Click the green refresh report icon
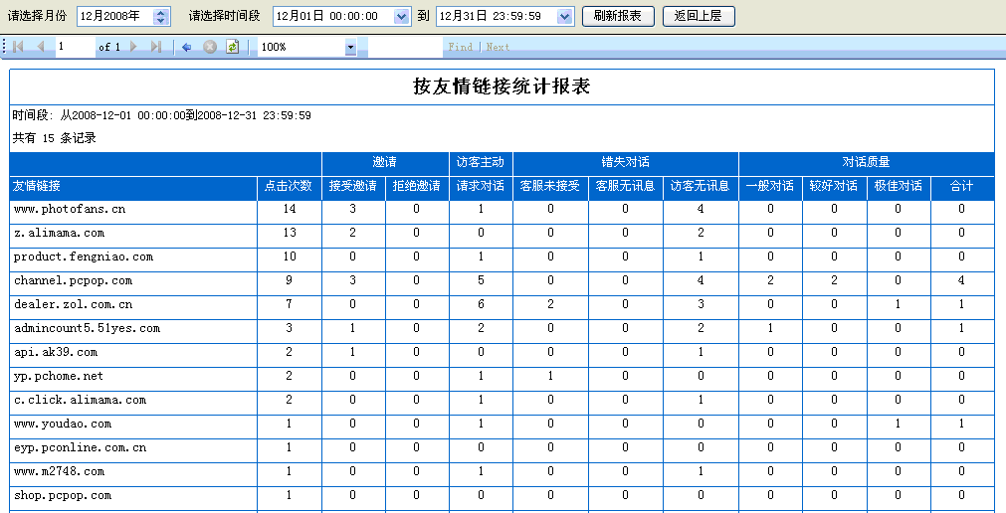Viewport: 1006px width, 513px height. point(232,47)
